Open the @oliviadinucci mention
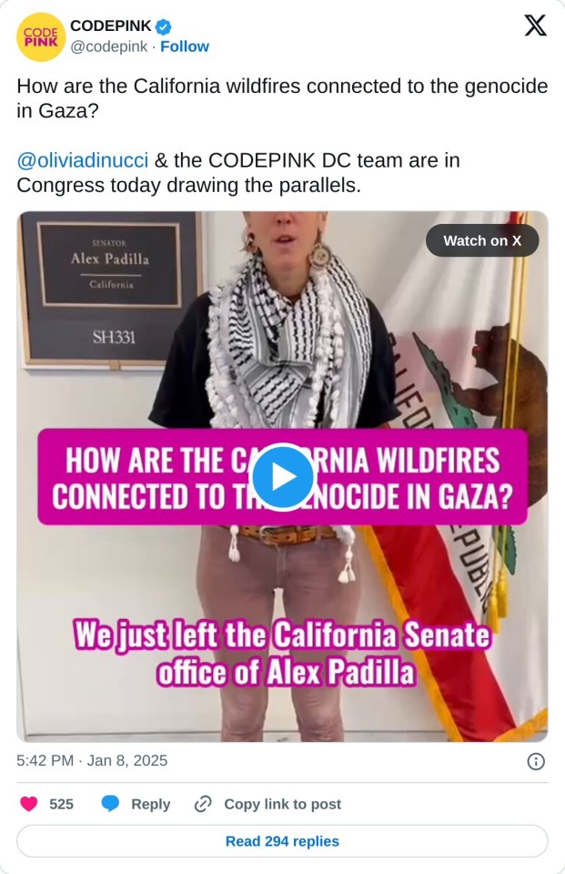 (x=83, y=160)
